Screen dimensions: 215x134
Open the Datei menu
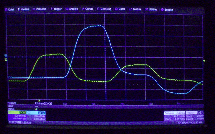(10, 10)
